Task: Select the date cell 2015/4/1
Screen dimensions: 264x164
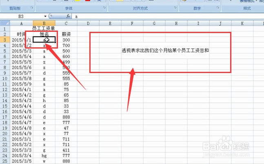Action: [x=22, y=89]
